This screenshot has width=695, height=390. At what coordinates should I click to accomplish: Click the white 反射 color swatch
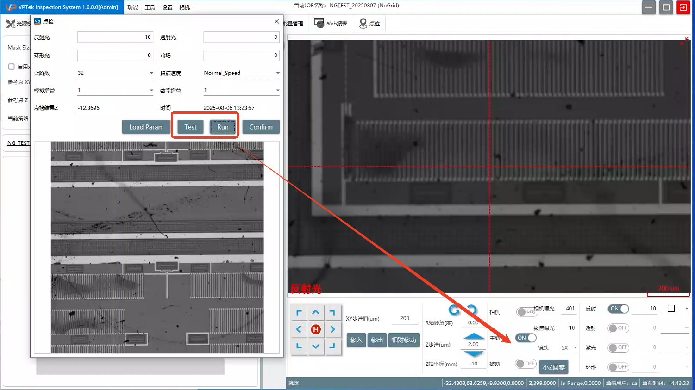[671, 309]
